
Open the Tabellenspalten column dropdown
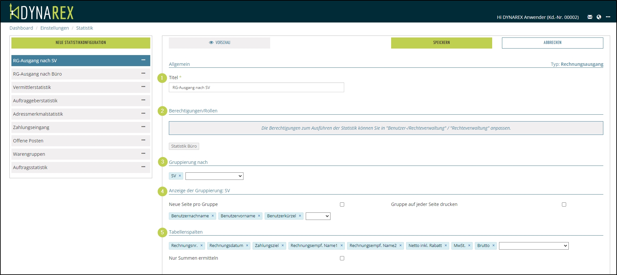point(534,246)
